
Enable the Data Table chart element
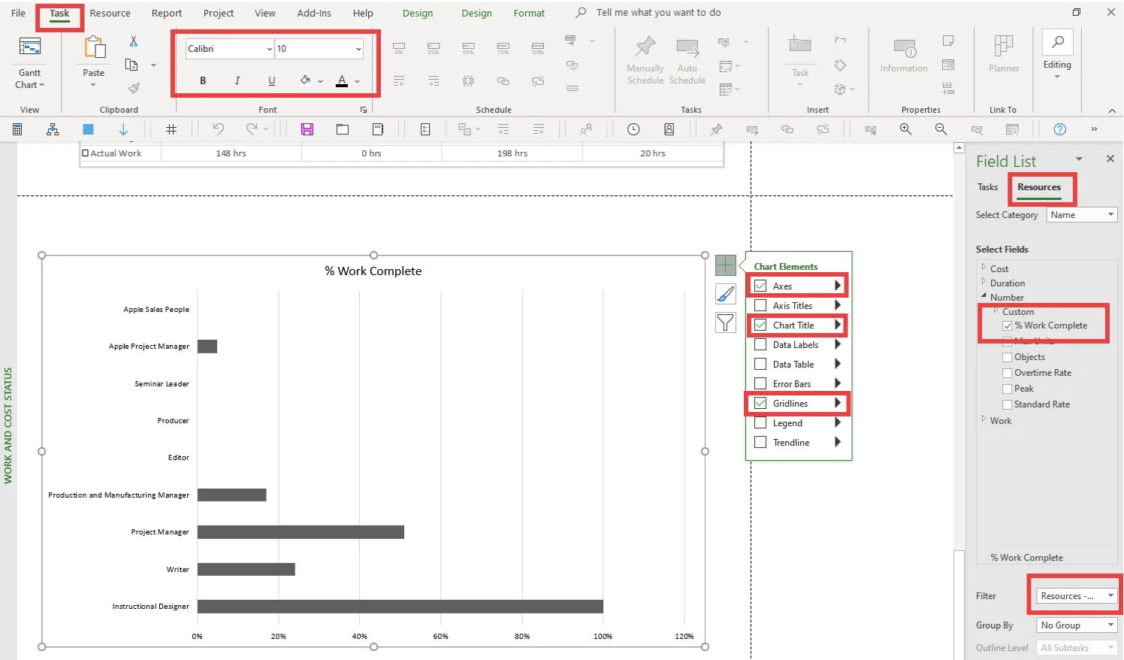click(760, 364)
